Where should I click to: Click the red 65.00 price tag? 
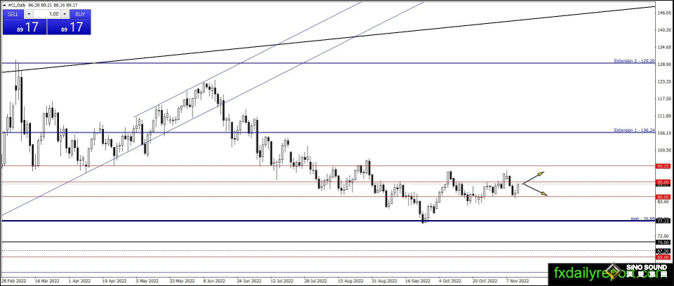(x=661, y=257)
